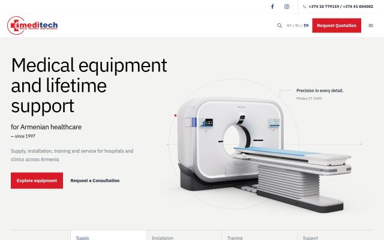Open the search magnifier icon
Image resolution: width=384 pixels, height=240 pixels.
coord(280,25)
